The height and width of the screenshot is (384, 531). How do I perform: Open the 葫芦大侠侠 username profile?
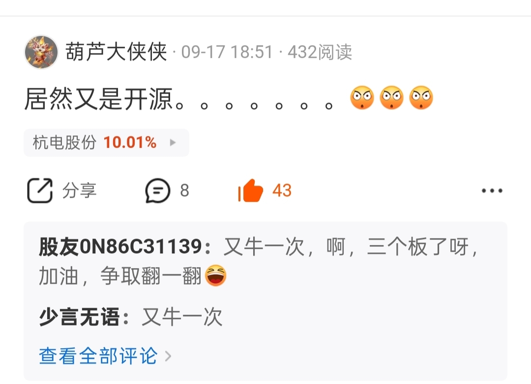(x=116, y=52)
